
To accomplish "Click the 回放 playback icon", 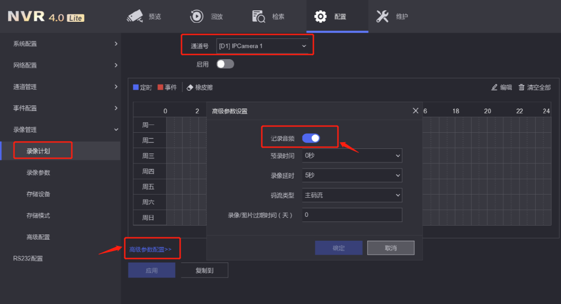I will click(197, 16).
